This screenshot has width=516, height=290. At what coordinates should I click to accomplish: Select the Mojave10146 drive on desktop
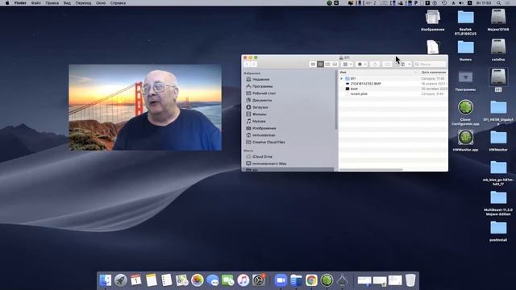point(498,20)
